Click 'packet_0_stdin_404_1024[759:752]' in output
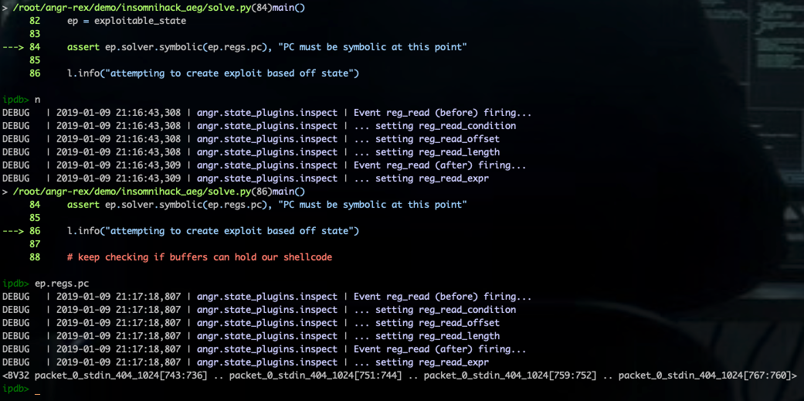This screenshot has height=401, width=804. click(511, 376)
